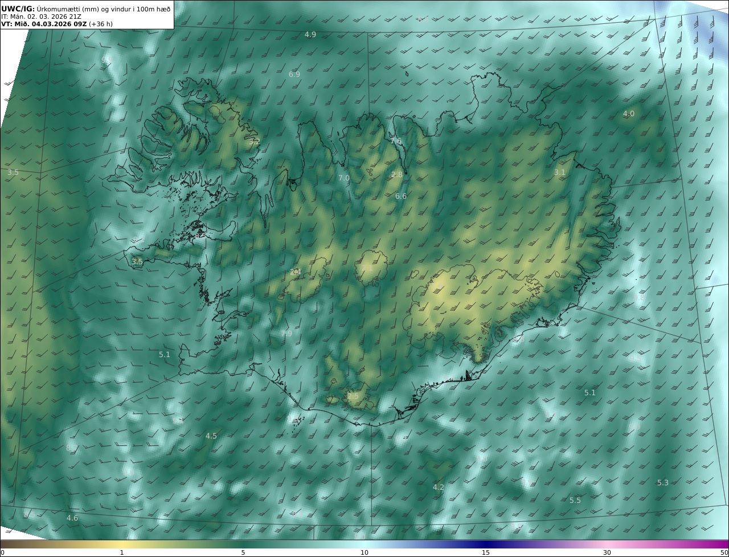729x557 pixels.
Task: Select the 6.9 precipitable water value
Action: 294,75
